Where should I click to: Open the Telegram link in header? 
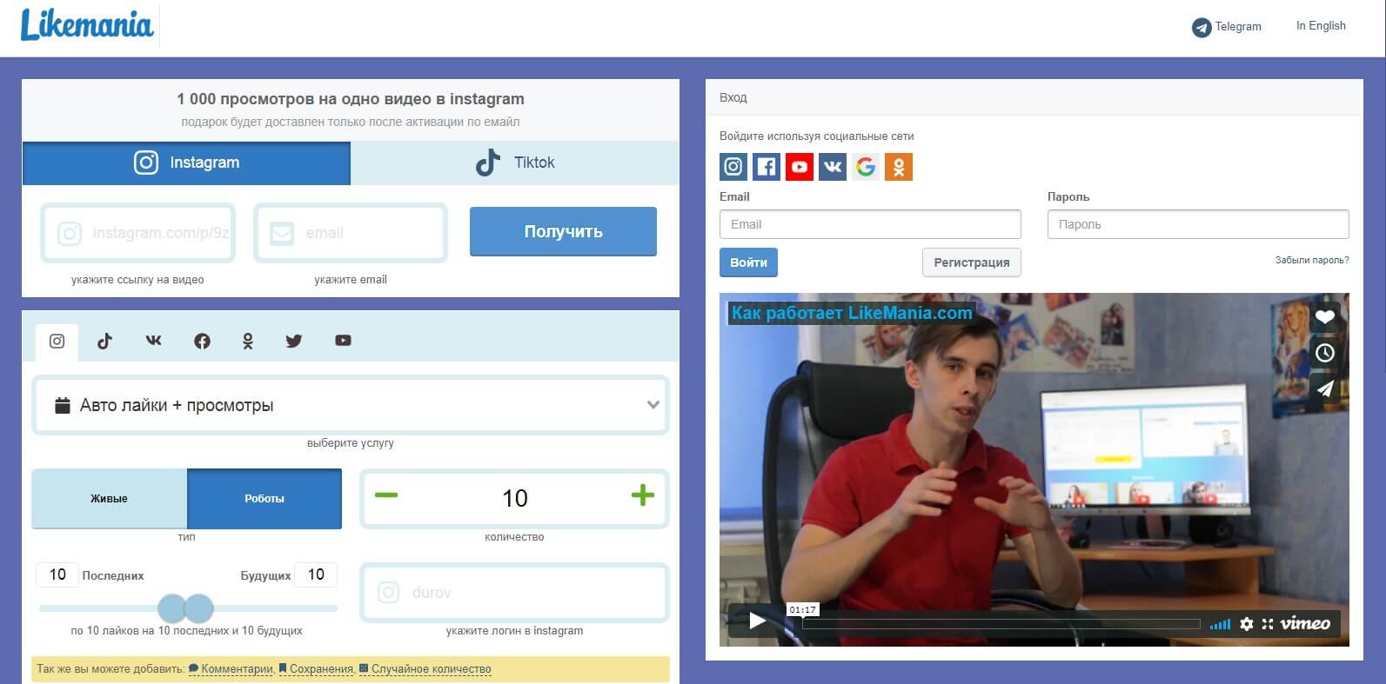1227,27
